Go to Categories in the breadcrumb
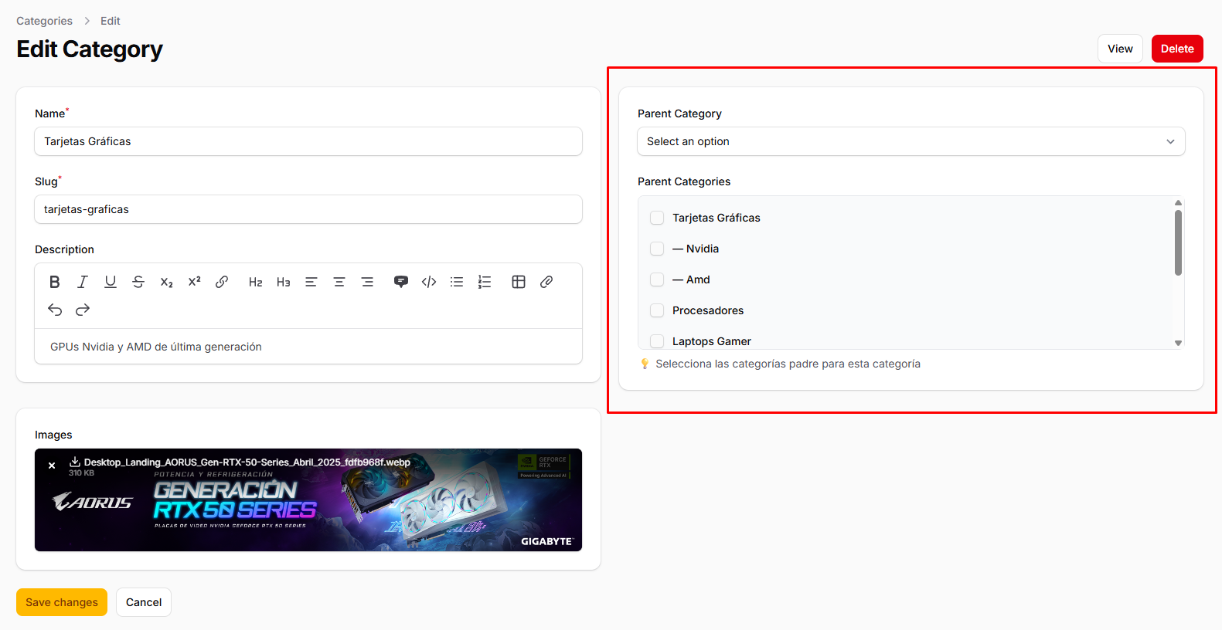 click(x=44, y=21)
